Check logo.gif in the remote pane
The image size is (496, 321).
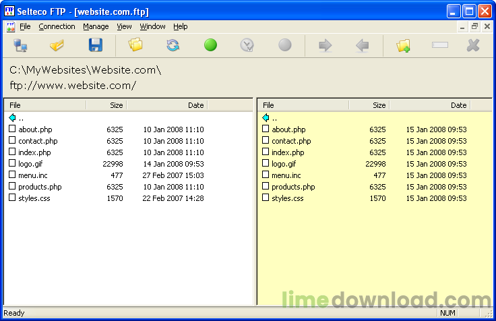266,163
